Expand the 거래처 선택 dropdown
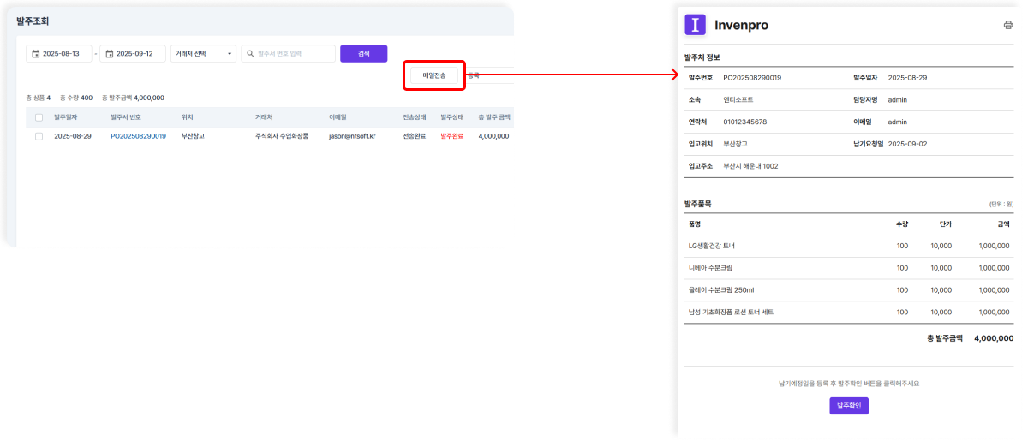Screen dimensions: 1028x447 [204, 54]
